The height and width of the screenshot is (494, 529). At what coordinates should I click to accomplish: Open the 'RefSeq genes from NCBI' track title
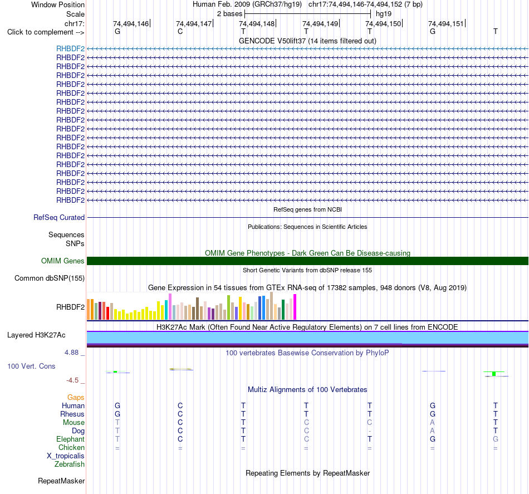pyautogui.click(x=307, y=209)
